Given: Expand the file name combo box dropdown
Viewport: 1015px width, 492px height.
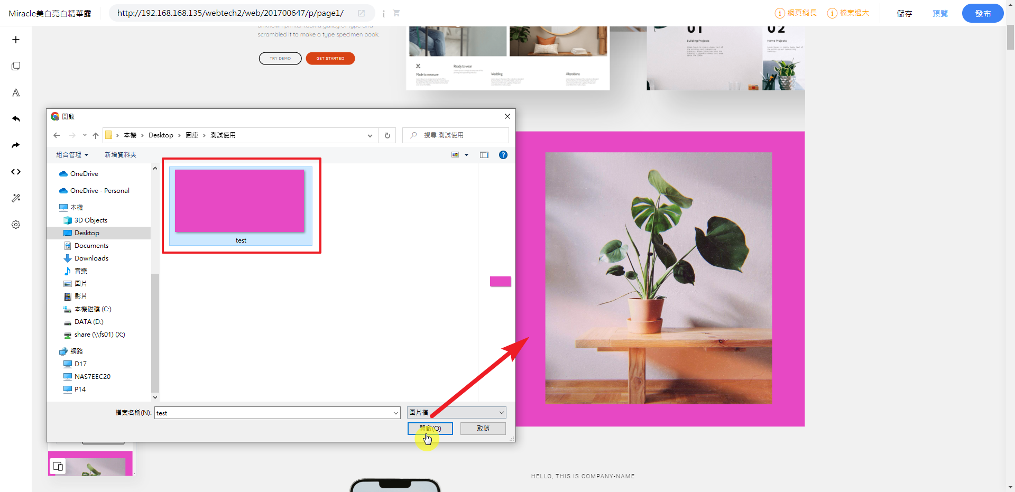Looking at the screenshot, I should coord(395,413).
